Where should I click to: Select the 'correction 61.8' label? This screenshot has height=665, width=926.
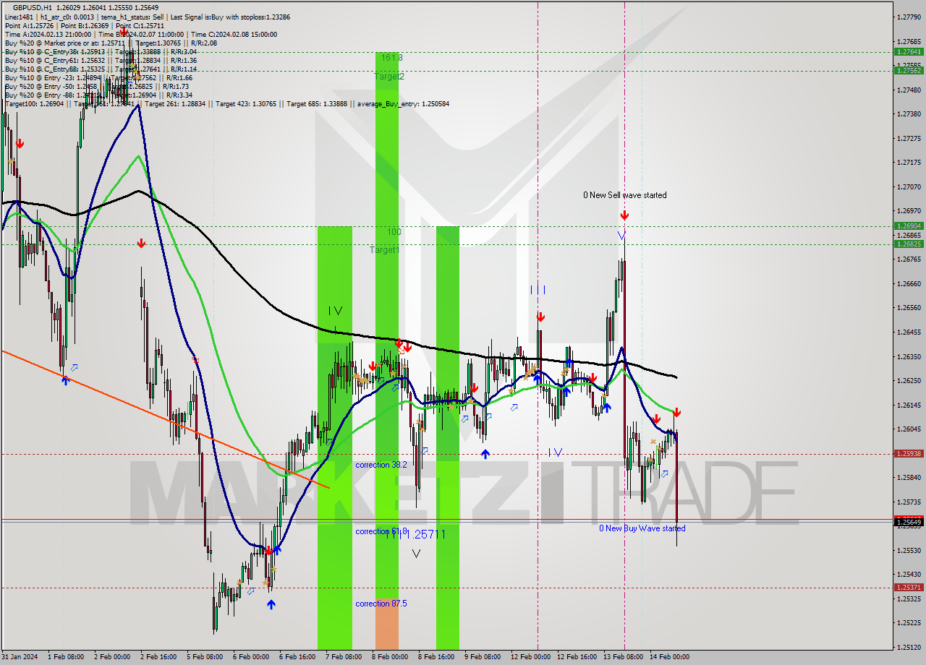381,531
